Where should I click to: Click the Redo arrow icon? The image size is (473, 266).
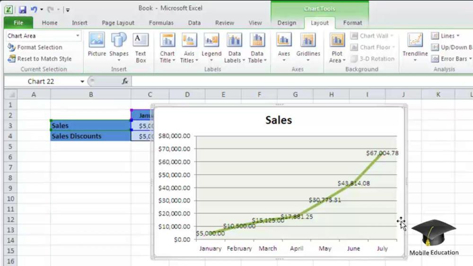pyautogui.click(x=51, y=9)
